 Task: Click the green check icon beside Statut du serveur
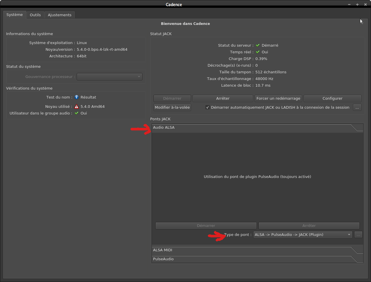257,46
